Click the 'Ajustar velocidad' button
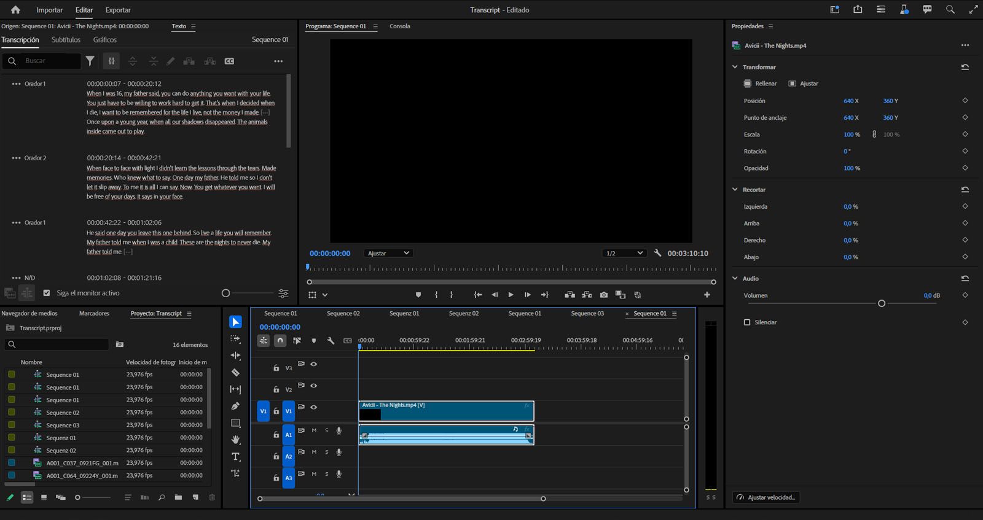Viewport: 983px width, 520px height. 766,497
